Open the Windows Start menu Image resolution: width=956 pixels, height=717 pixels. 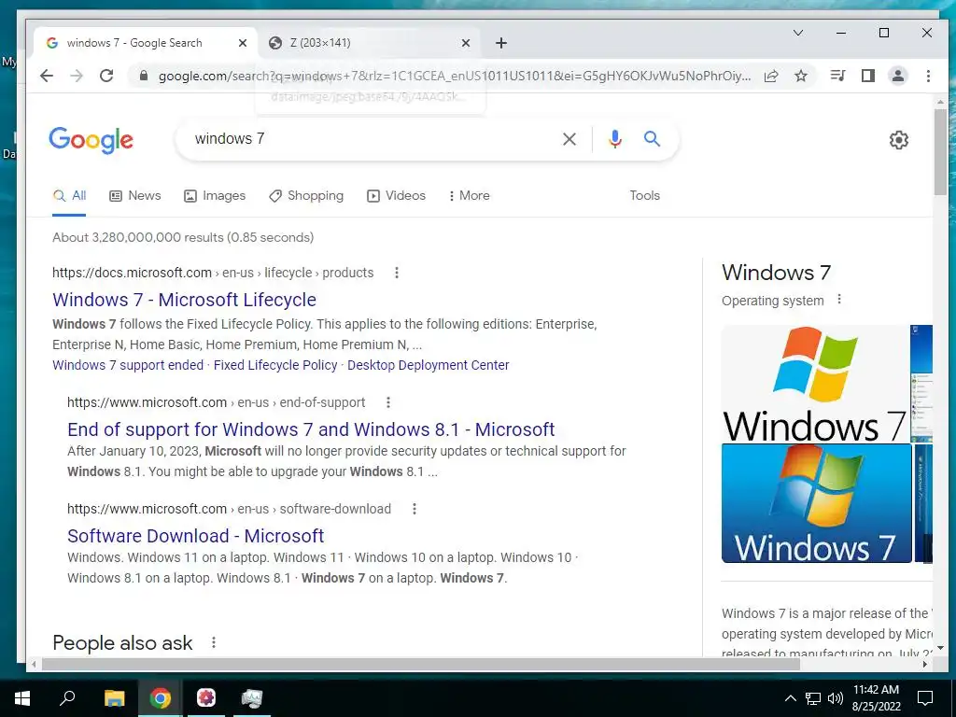click(x=22, y=698)
